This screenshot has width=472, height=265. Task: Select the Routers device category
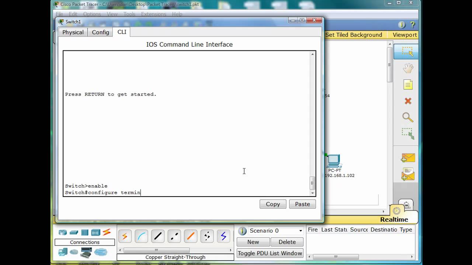click(x=63, y=233)
